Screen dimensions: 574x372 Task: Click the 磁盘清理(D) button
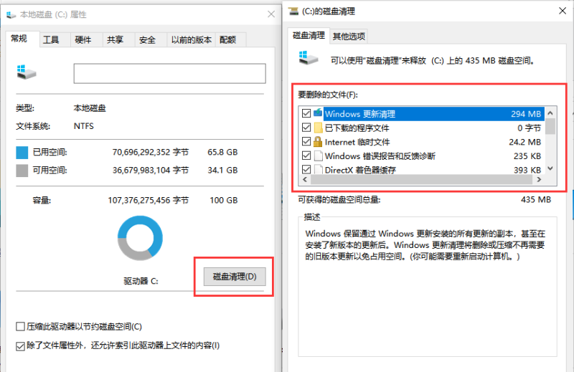click(235, 277)
